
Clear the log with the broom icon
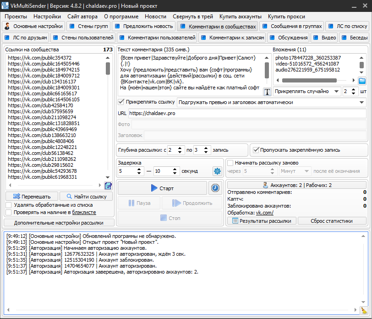[x=364, y=310]
